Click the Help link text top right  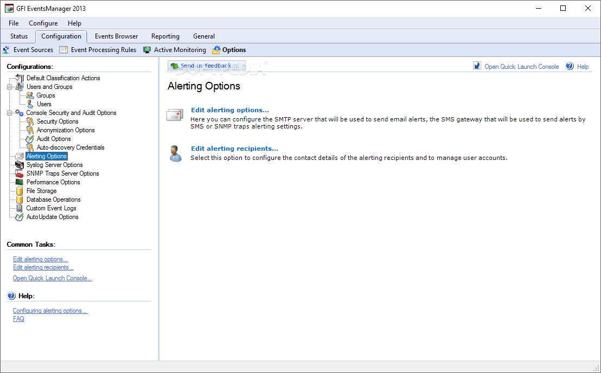click(583, 67)
